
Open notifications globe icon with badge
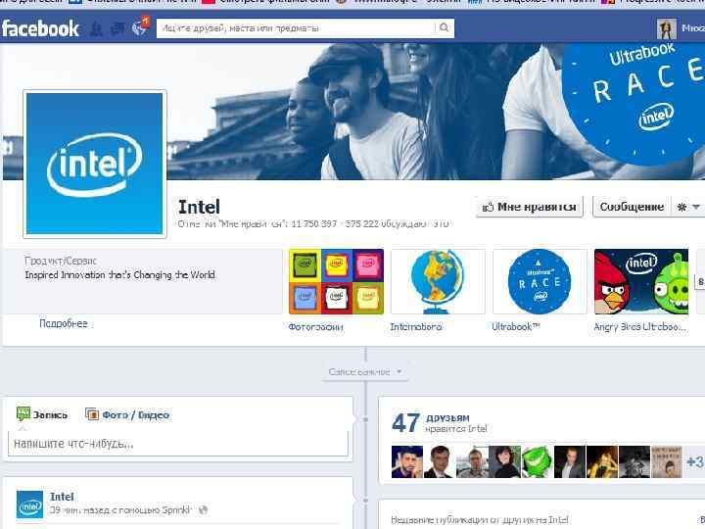pos(140,27)
